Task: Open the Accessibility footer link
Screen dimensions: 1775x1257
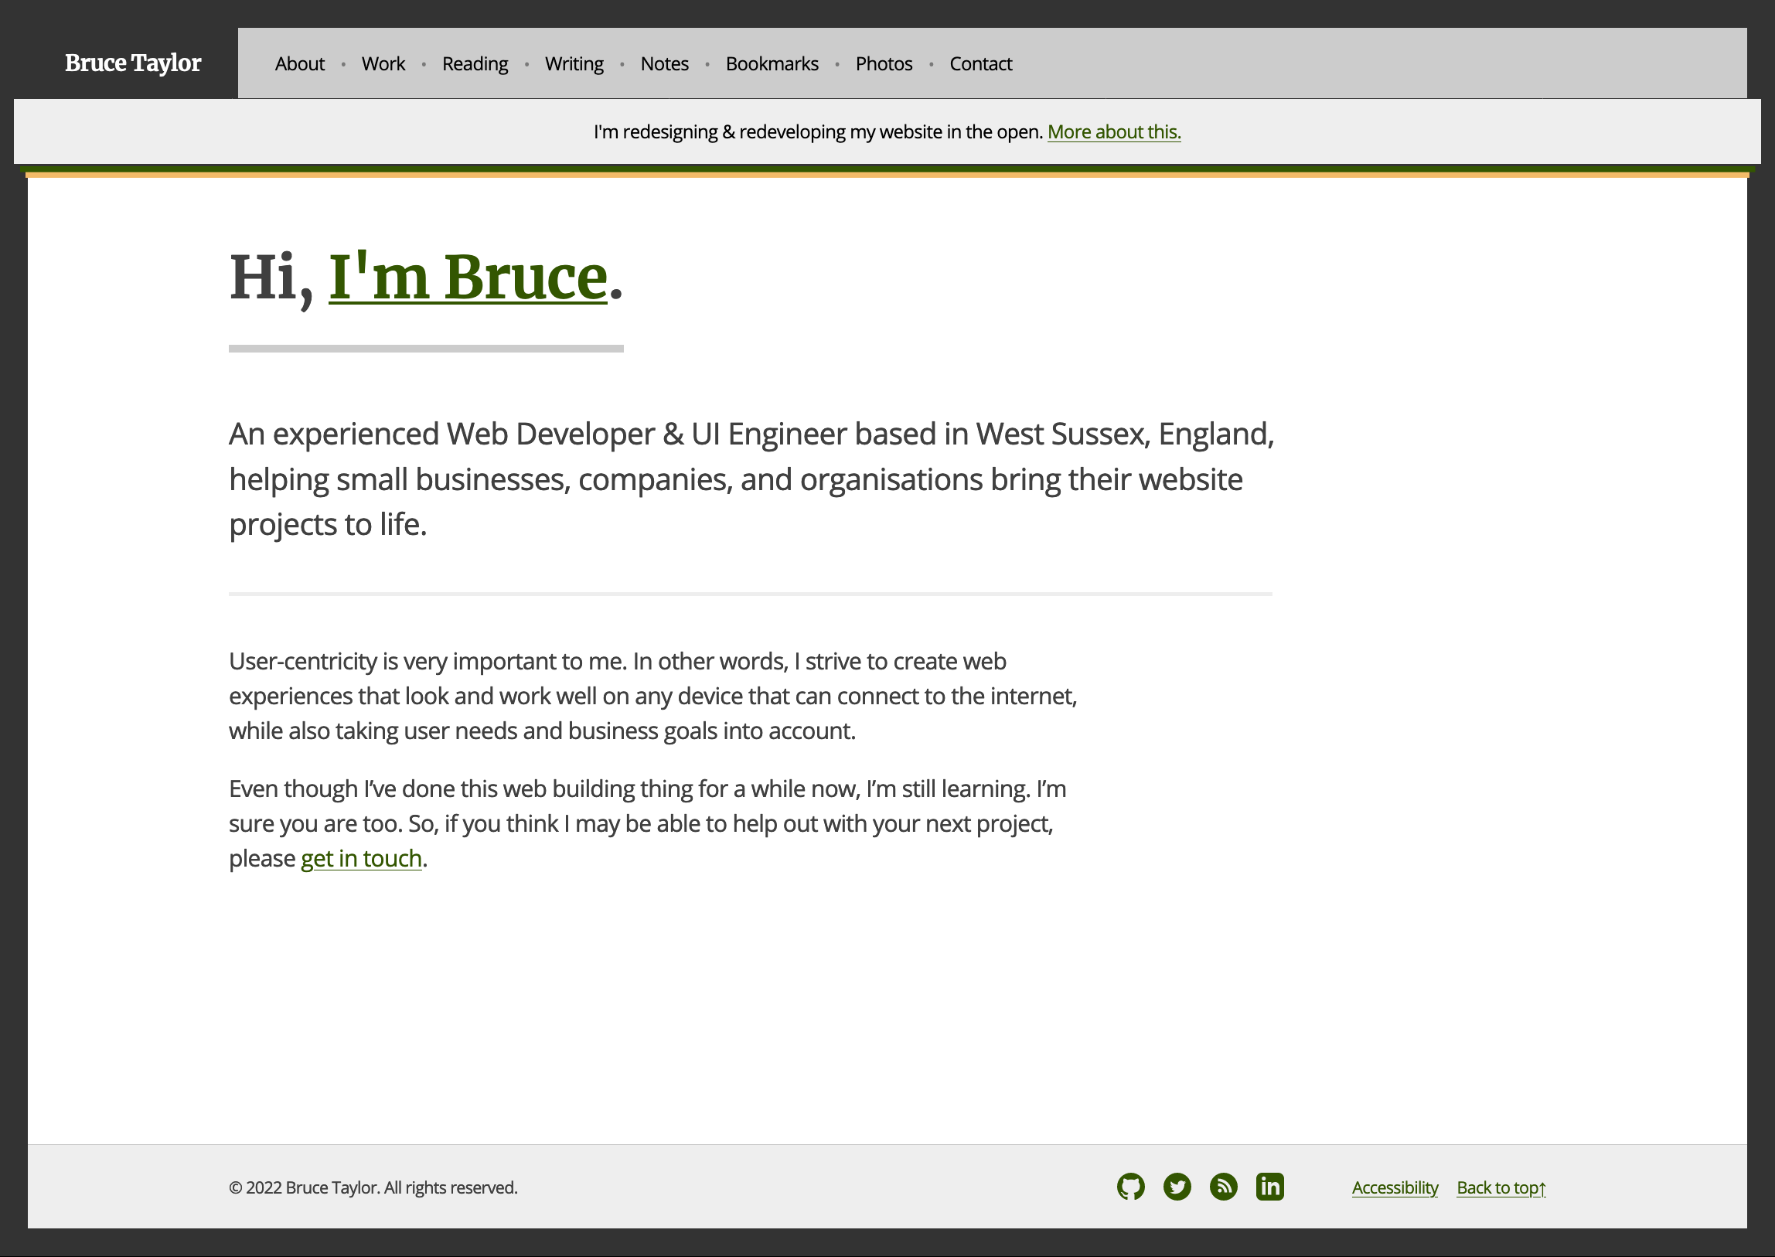Action: (x=1394, y=1187)
